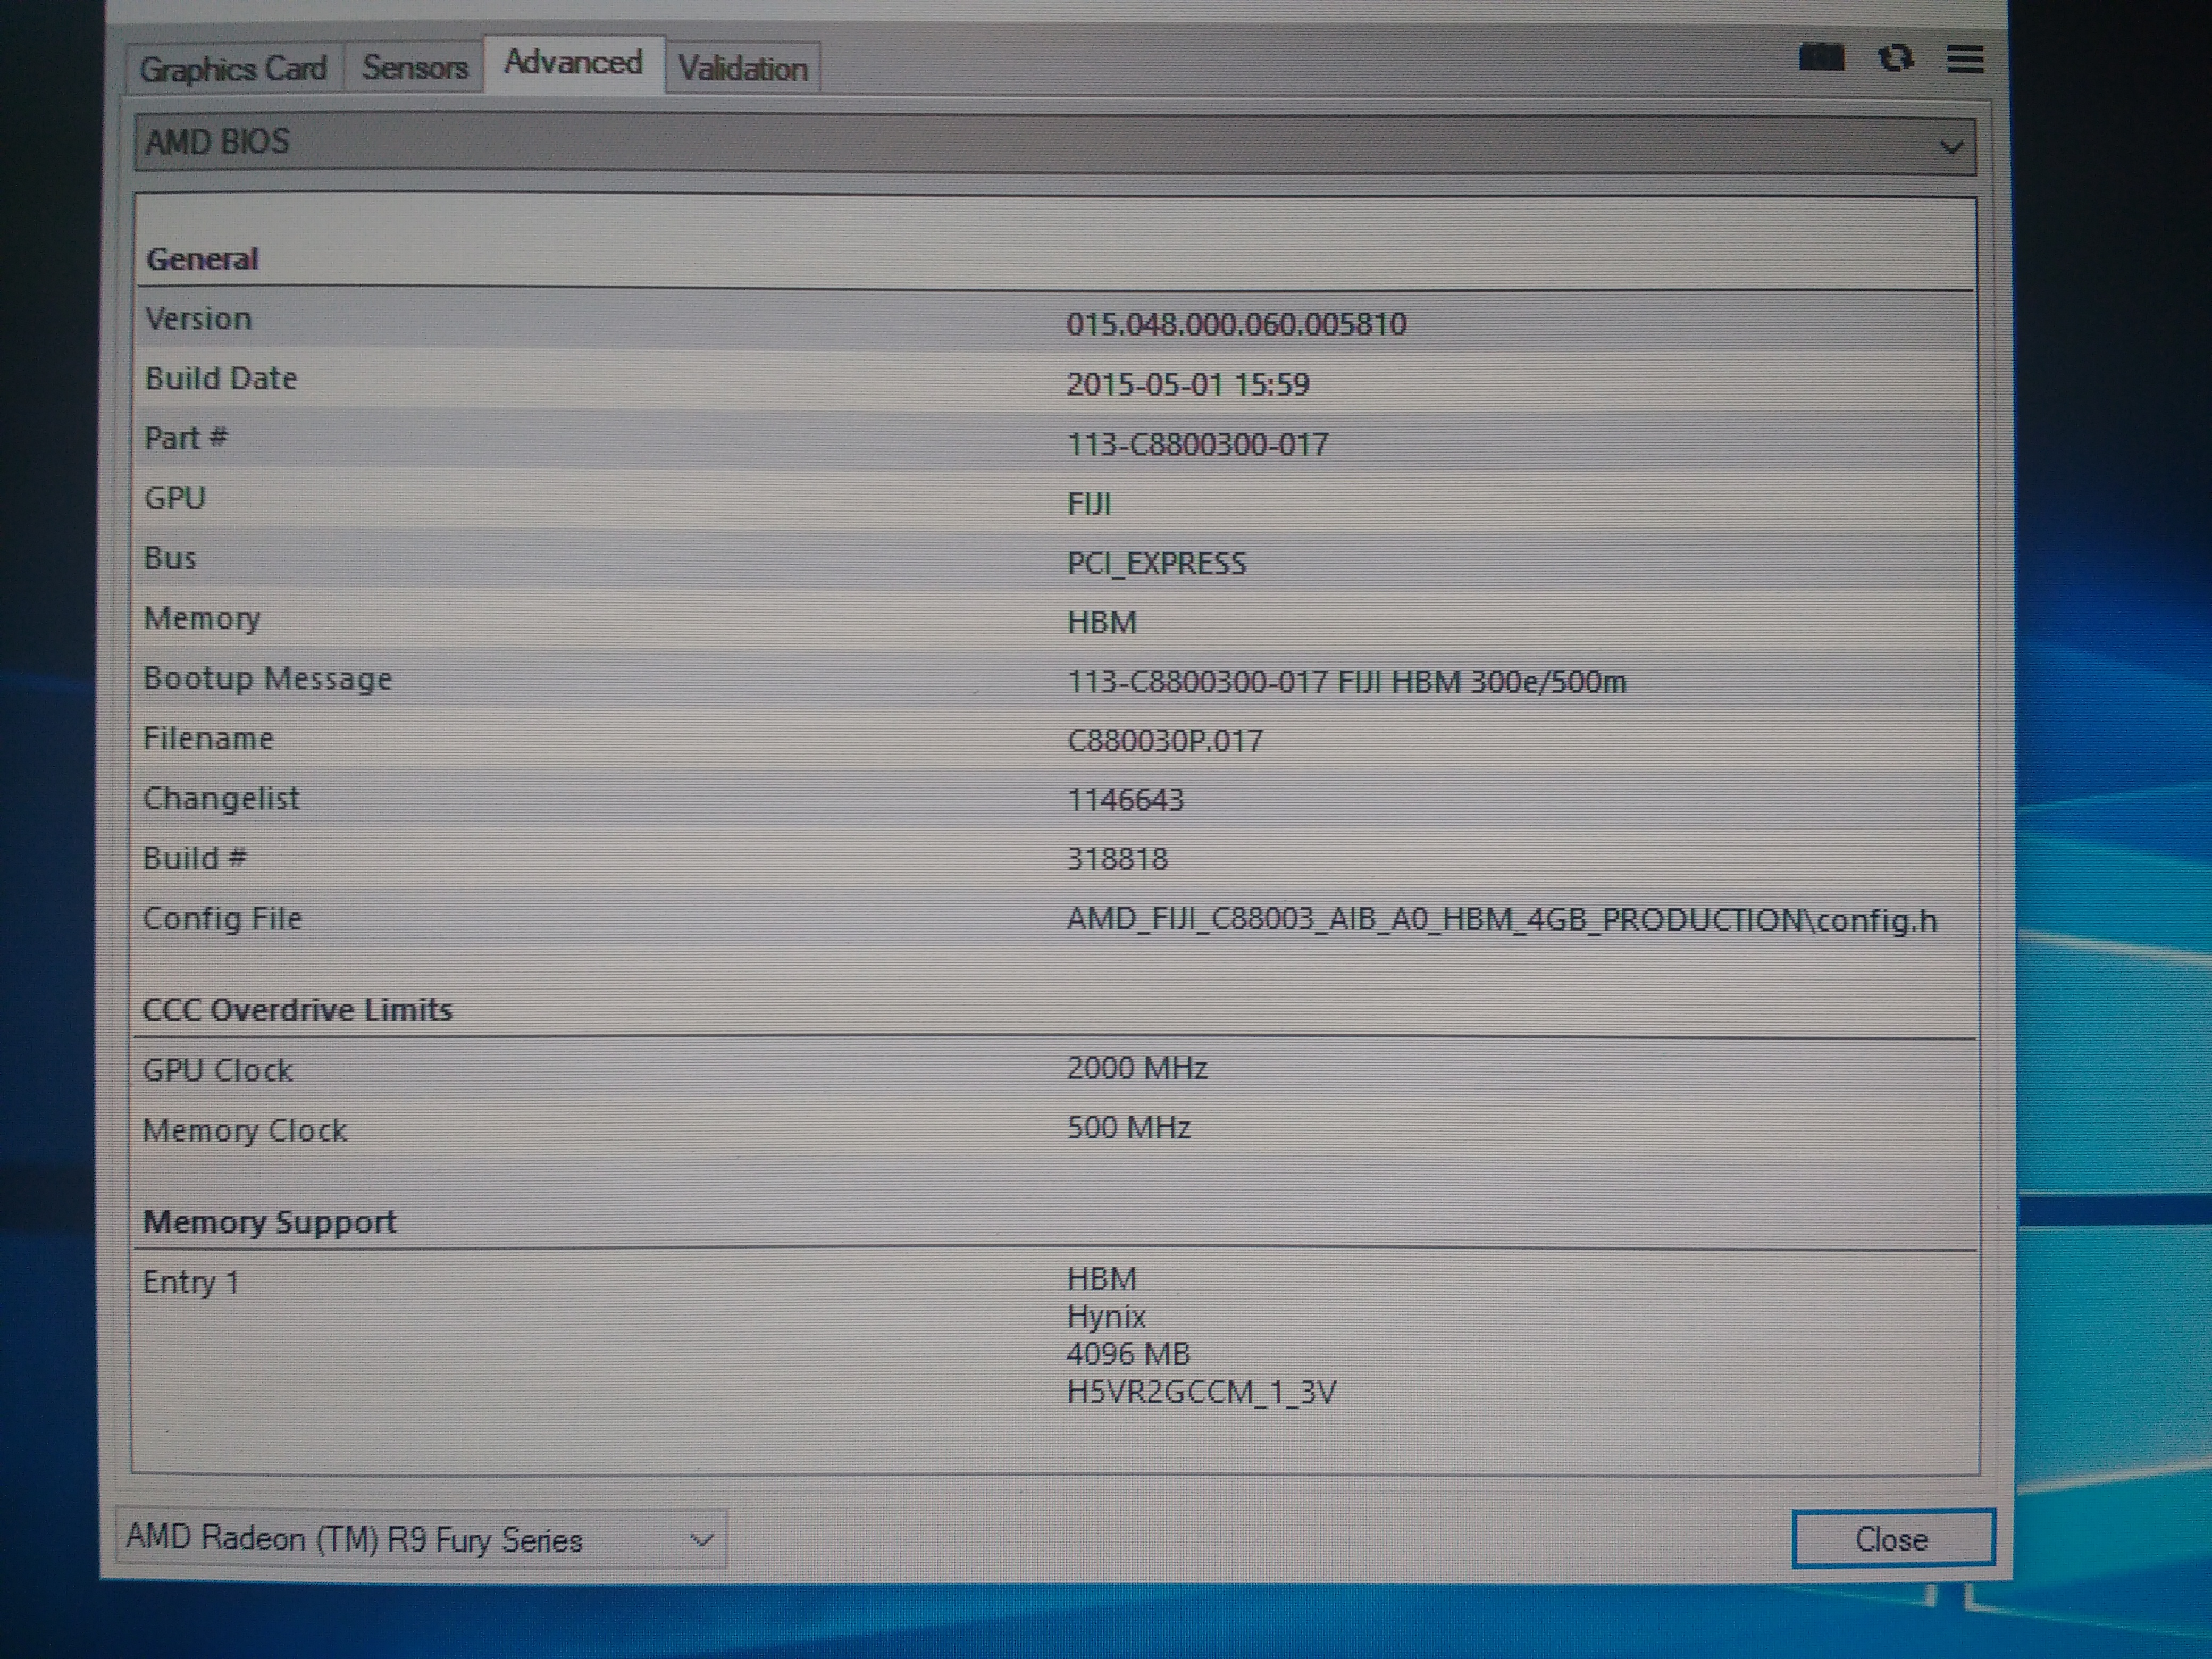
Task: Click the Bus value PCI_EXPRESS
Action: [x=1157, y=564]
